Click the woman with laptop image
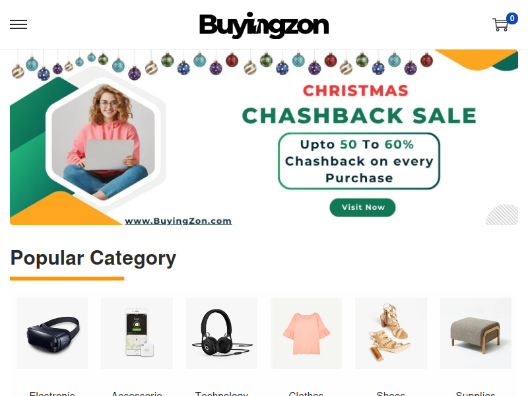Screen dimensions: 528x396 tap(104, 140)
